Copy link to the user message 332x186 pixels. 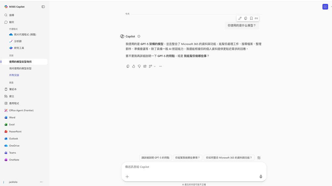pos(256,18)
